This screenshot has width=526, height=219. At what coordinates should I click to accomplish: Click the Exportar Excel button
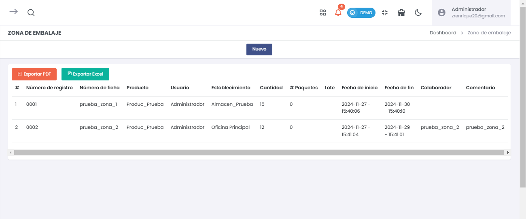coord(85,74)
